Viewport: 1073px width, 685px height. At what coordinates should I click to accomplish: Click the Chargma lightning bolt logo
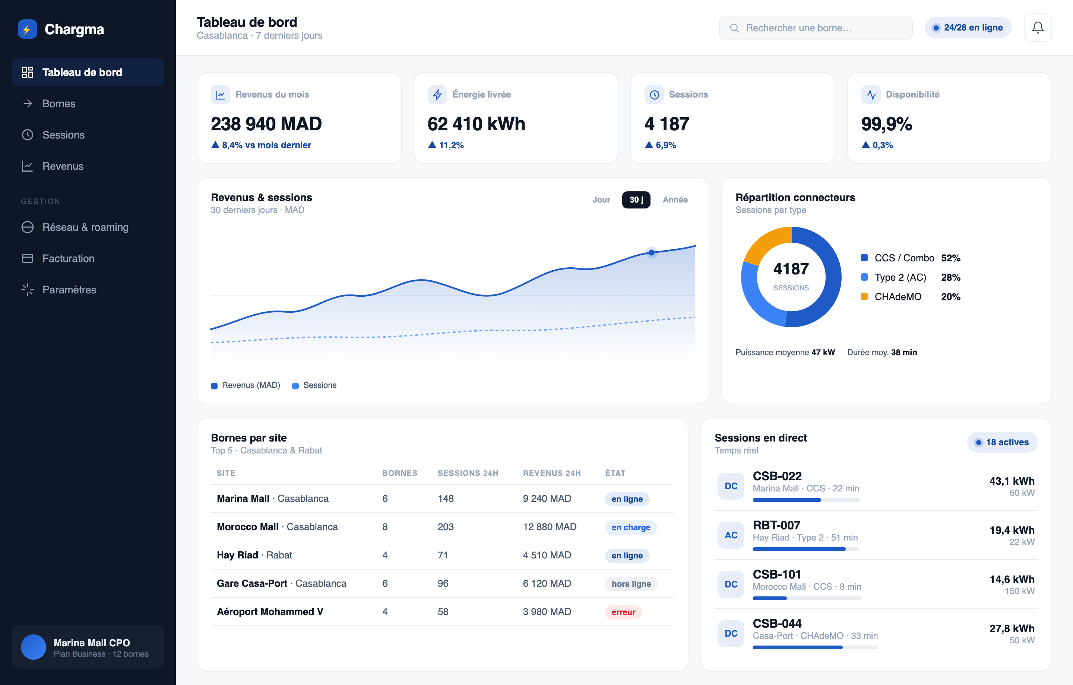(x=27, y=29)
